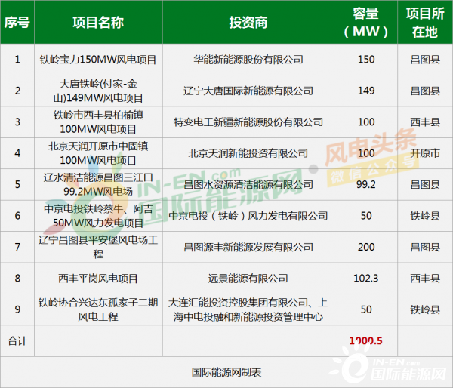Click the 国际能源网制表 footer text

[226, 372]
